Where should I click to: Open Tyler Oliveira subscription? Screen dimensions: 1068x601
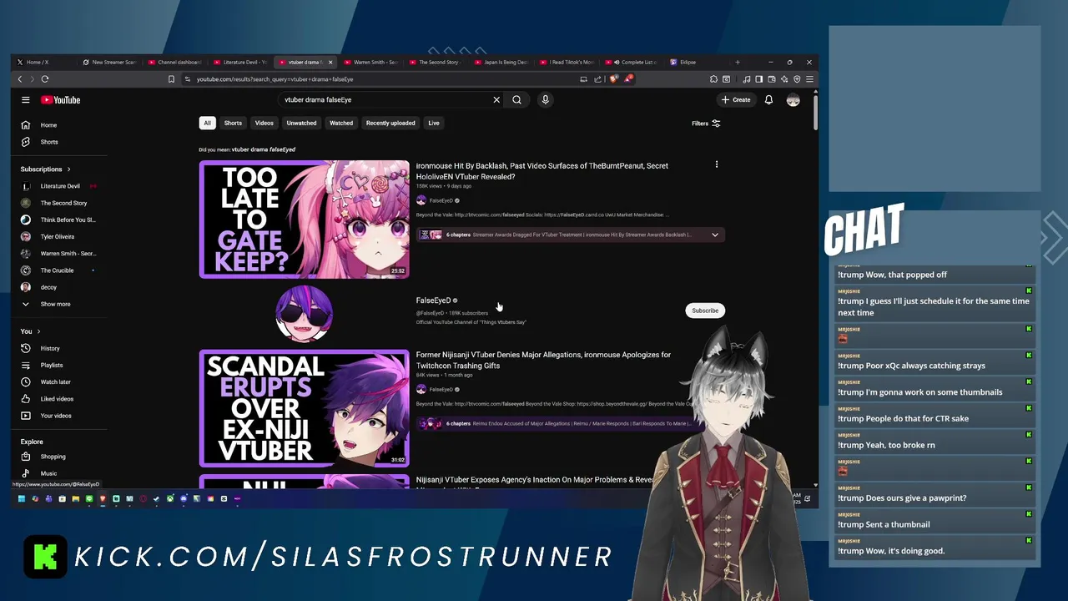[x=58, y=236]
